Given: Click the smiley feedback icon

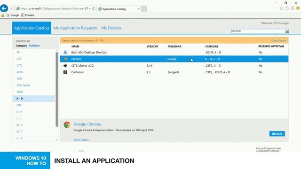Looking at the screenshot, I should pos(298,8).
